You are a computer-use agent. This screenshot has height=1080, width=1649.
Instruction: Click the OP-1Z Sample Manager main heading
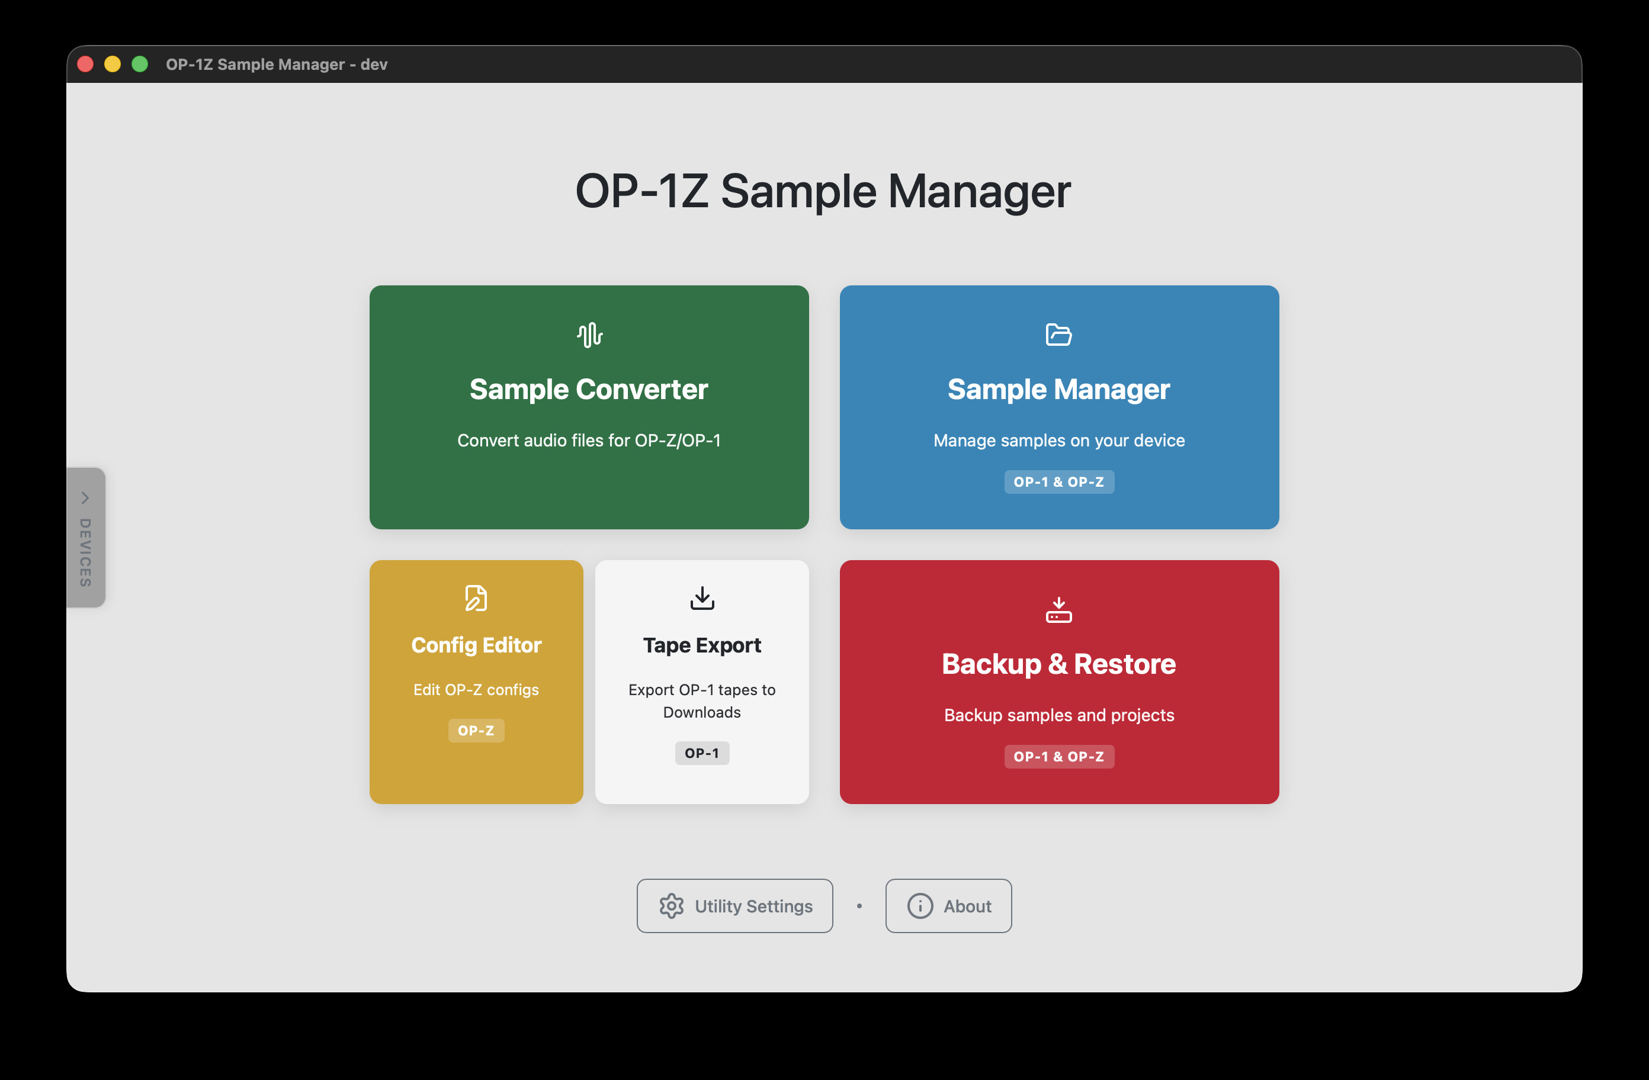(x=823, y=191)
